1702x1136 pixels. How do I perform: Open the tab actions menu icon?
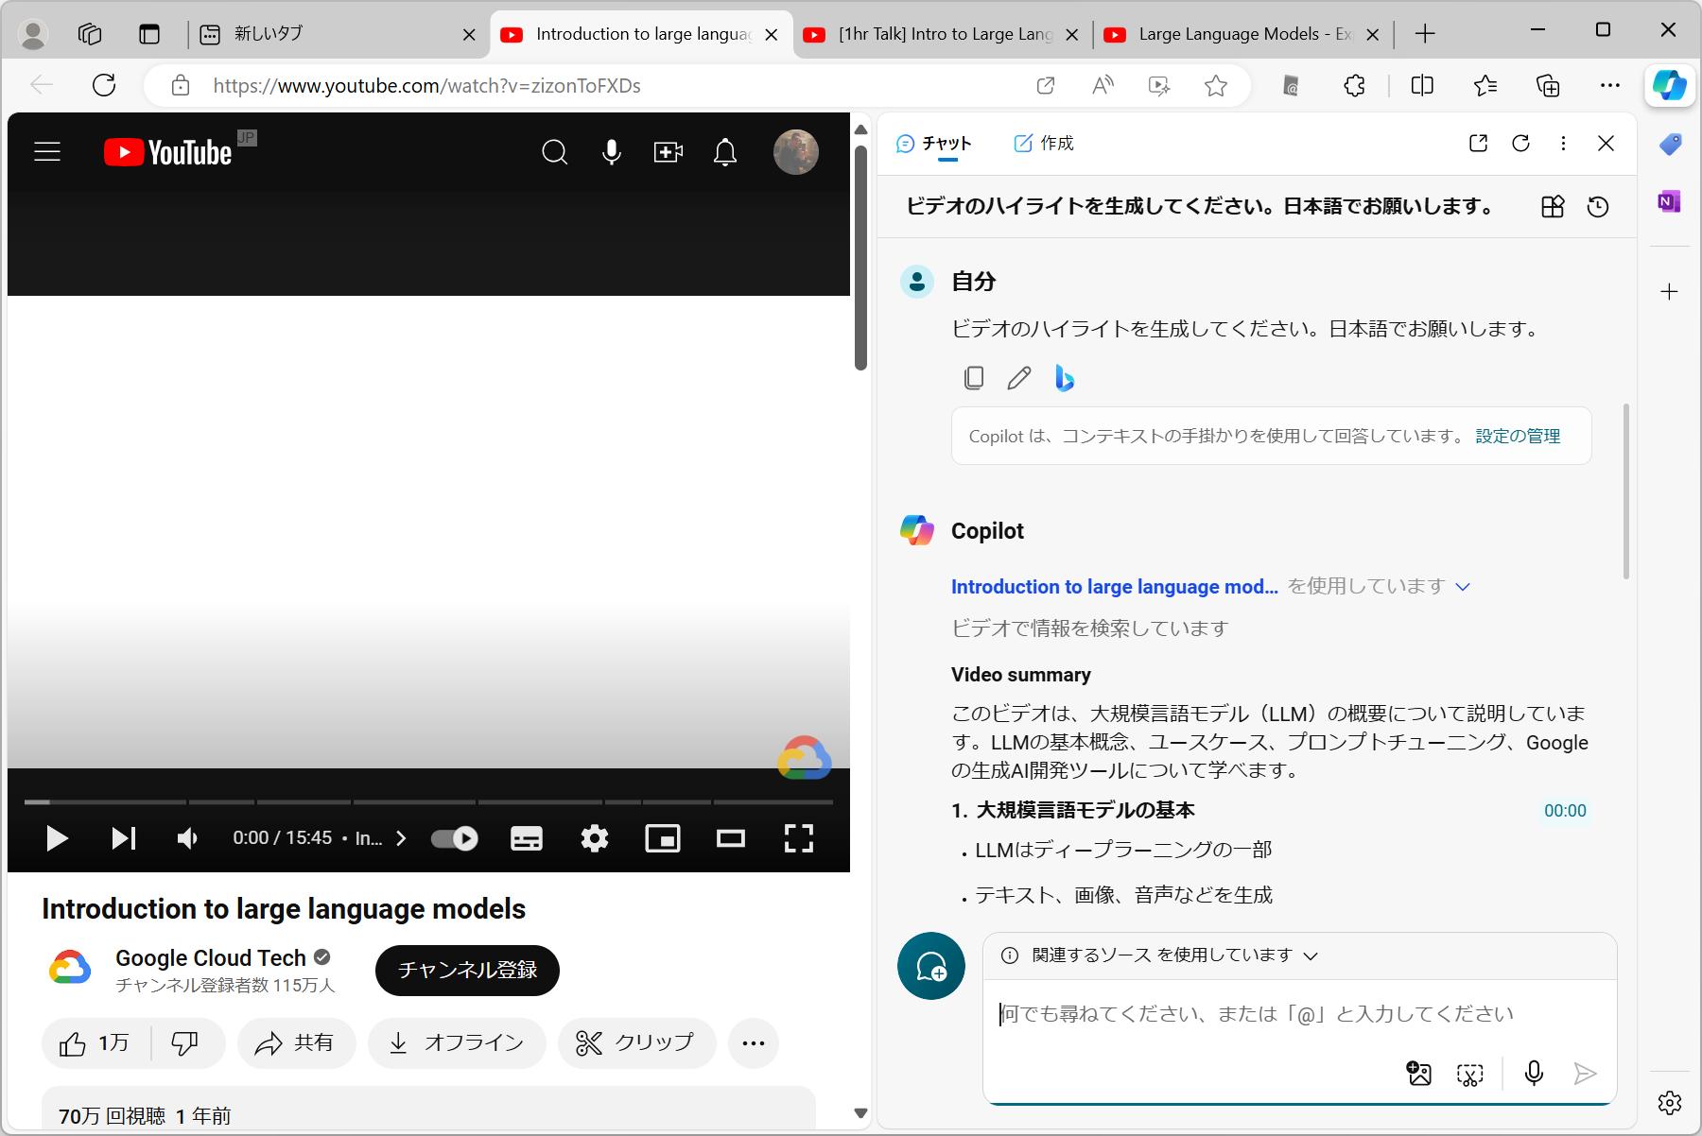[149, 35]
